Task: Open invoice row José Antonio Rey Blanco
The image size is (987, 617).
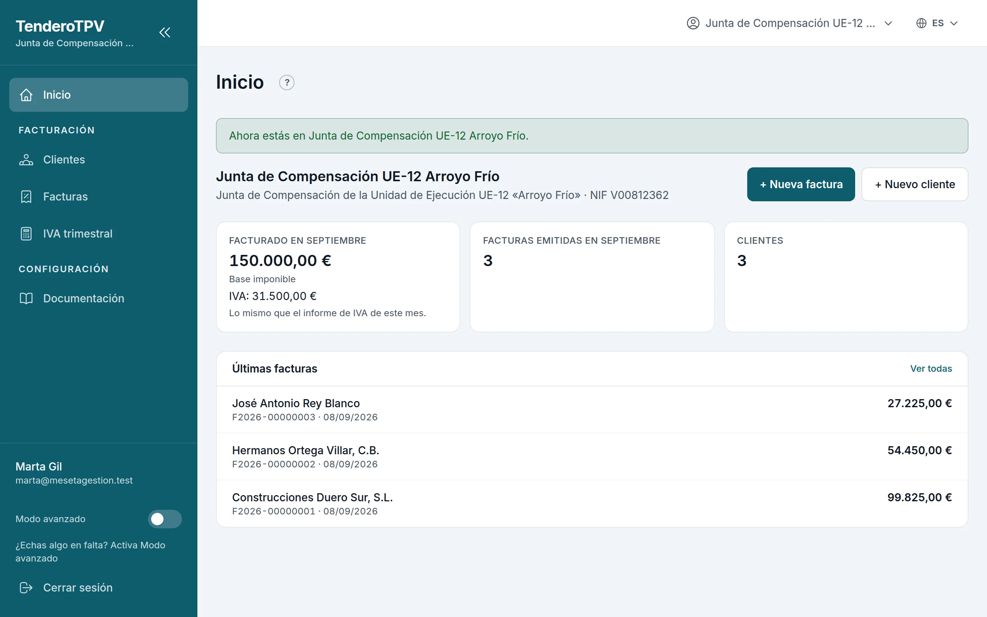Action: 592,410
